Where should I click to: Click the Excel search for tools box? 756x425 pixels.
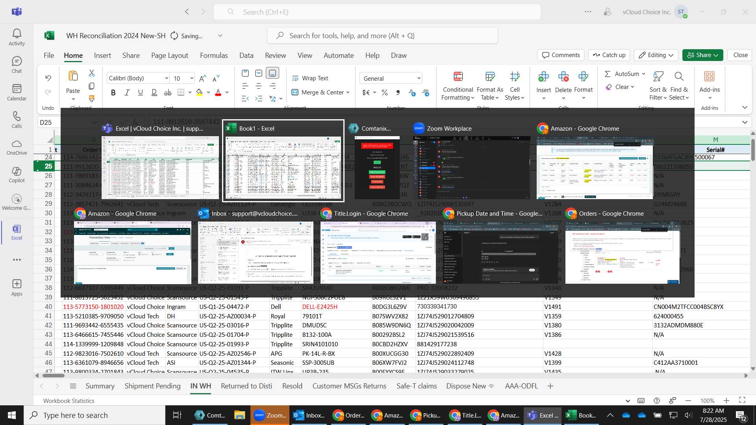click(x=382, y=35)
